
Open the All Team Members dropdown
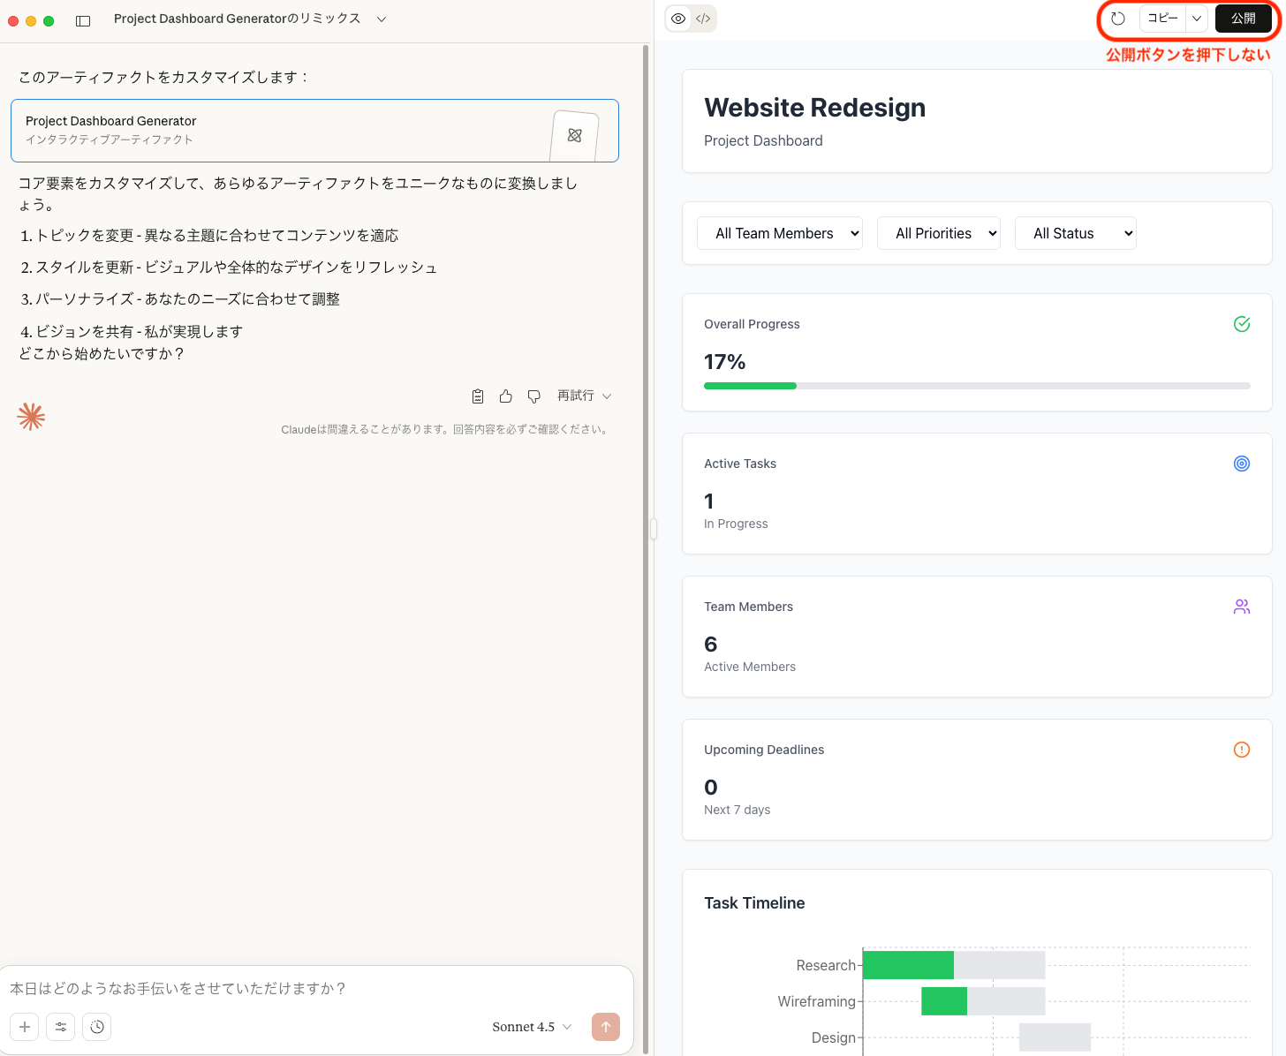pos(779,233)
